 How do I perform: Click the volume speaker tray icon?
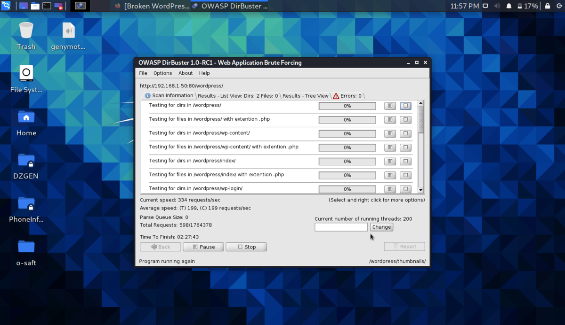(x=497, y=6)
